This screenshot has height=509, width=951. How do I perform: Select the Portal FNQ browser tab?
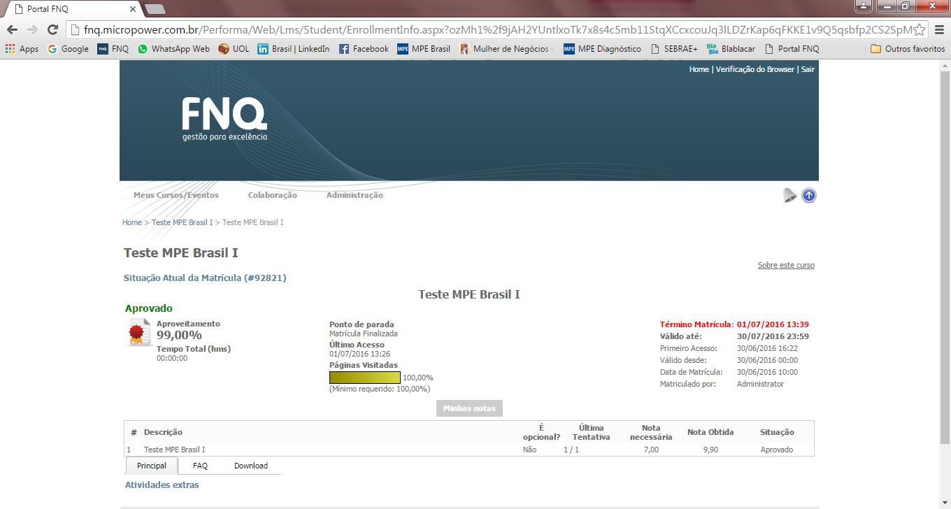pyautogui.click(x=73, y=9)
